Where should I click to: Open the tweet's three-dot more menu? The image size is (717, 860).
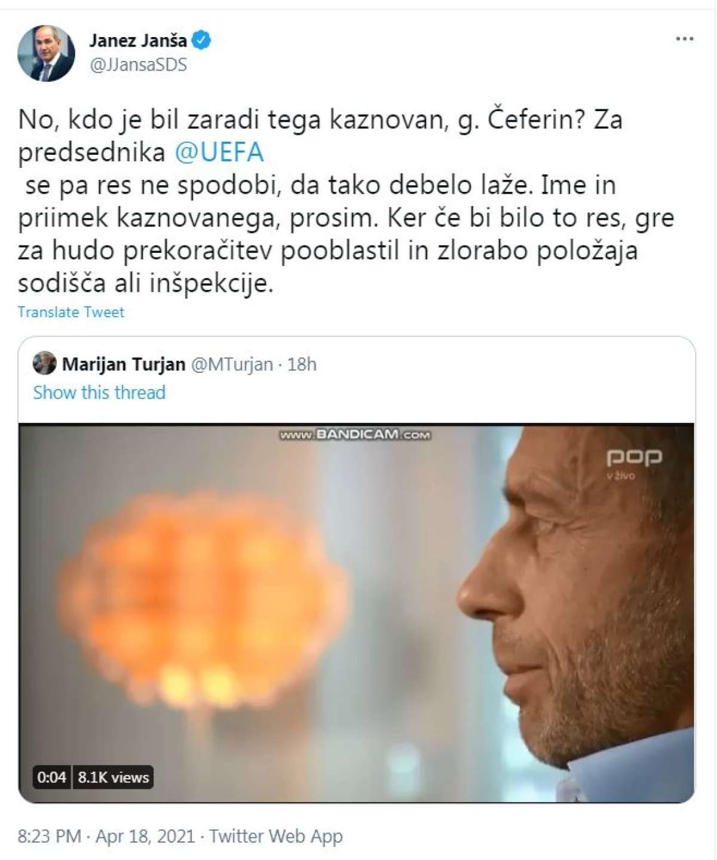point(684,39)
